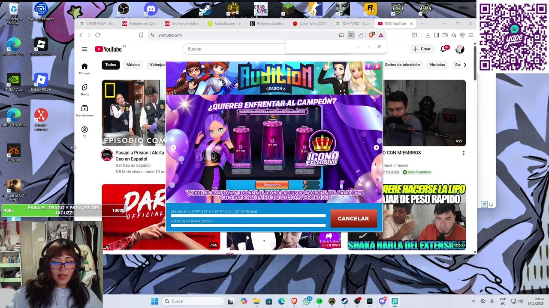Click the share icon in address bar
The image size is (549, 308).
pos(361,35)
